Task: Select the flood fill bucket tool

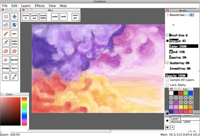Action: coord(6,25)
